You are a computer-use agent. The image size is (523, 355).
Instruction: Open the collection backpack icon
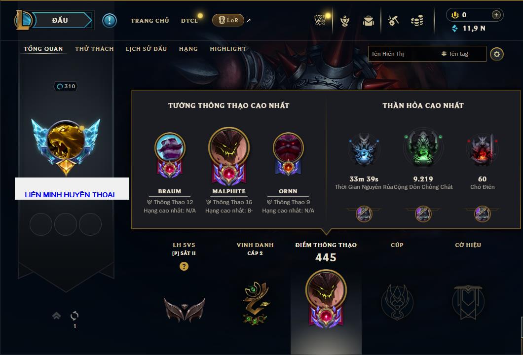point(369,21)
